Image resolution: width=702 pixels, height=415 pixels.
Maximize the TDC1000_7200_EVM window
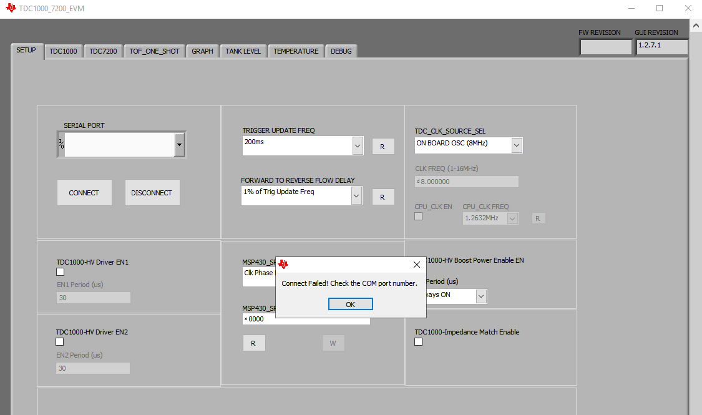pos(660,9)
